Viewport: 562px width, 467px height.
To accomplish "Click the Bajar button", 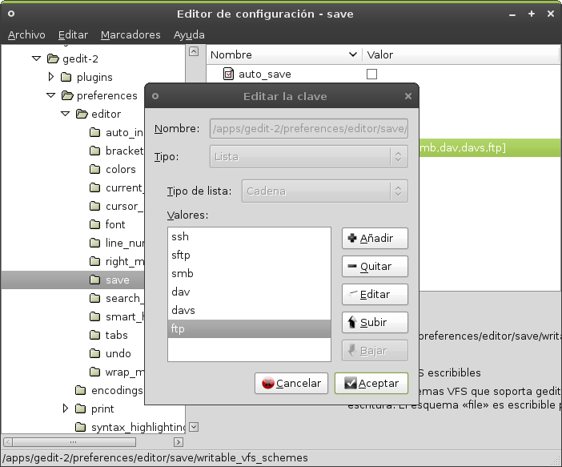I will pos(375,350).
